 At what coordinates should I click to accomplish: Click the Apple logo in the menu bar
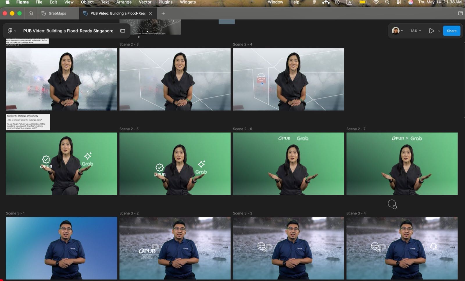pos(8,2)
